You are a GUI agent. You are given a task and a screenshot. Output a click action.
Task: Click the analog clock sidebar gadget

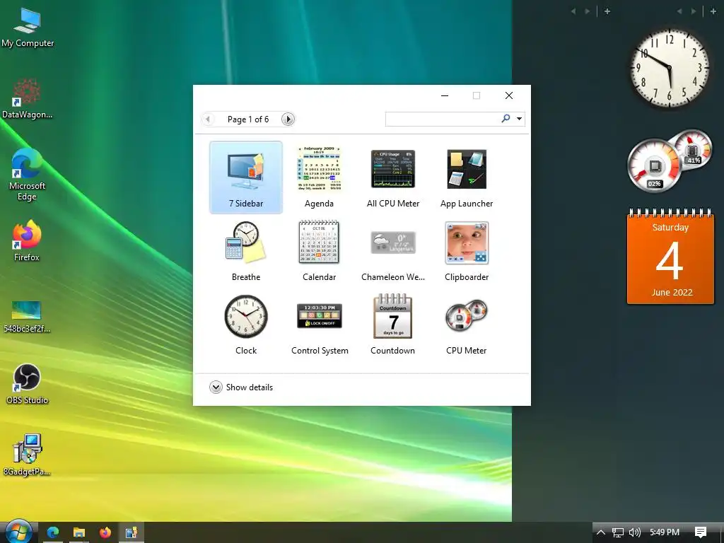click(x=670, y=68)
